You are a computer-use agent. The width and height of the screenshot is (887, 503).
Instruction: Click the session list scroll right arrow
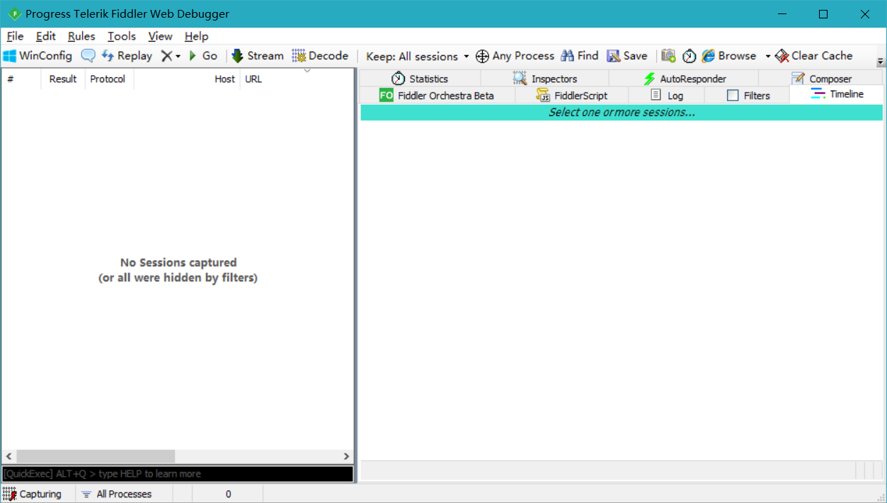pyautogui.click(x=346, y=457)
